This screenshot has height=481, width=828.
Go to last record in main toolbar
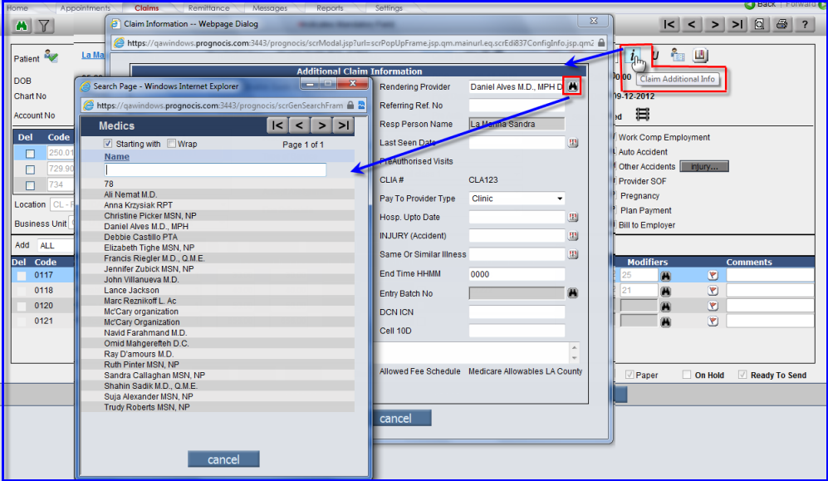tap(737, 24)
